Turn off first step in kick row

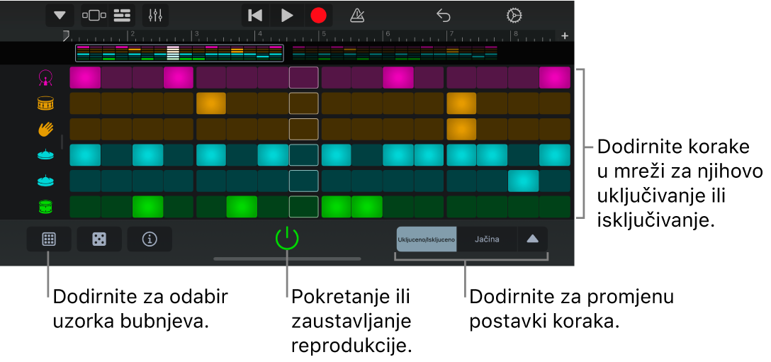85,78
